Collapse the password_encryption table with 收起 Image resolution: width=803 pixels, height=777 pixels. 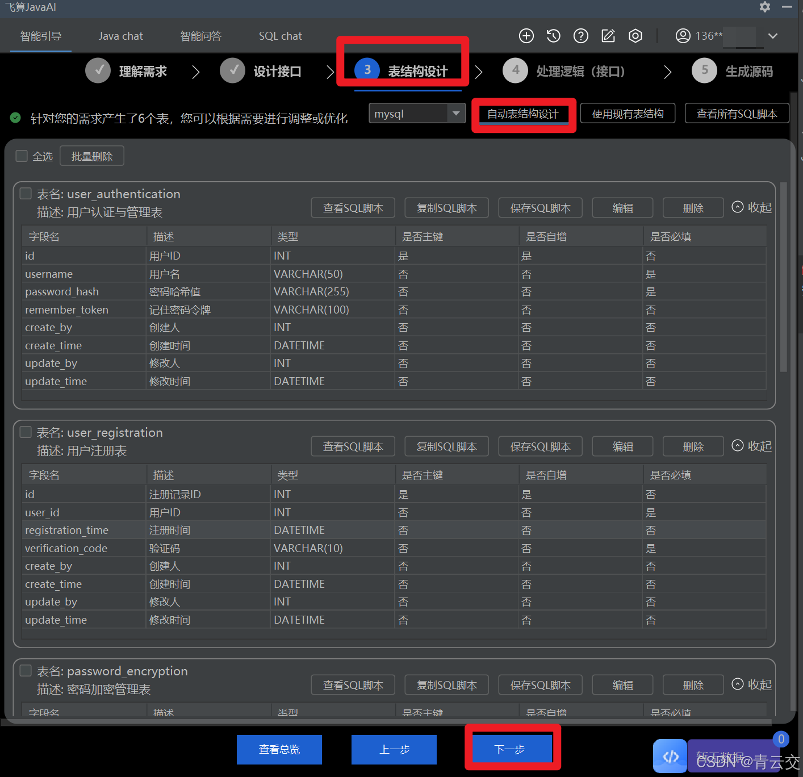pyautogui.click(x=751, y=684)
